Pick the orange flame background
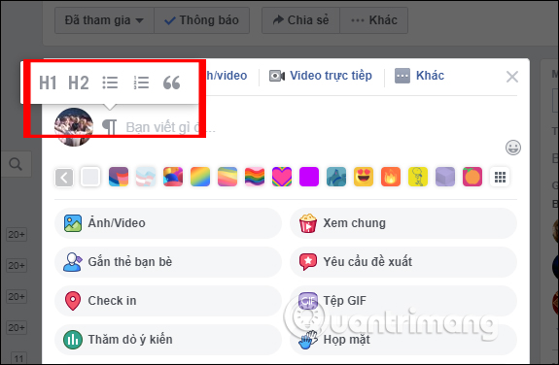 391,177
